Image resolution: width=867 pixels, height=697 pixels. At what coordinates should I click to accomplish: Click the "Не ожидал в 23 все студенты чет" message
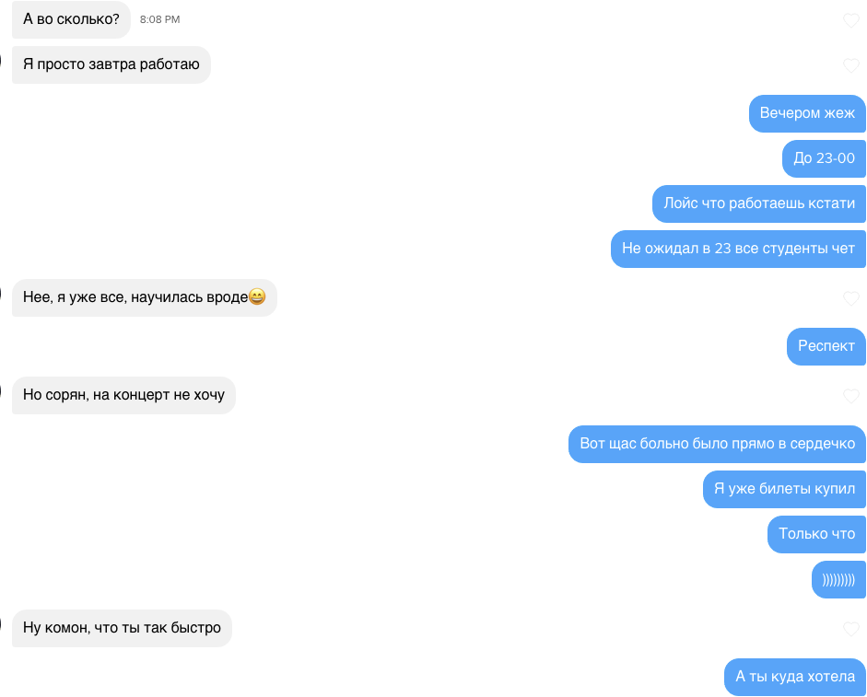pyautogui.click(x=738, y=249)
